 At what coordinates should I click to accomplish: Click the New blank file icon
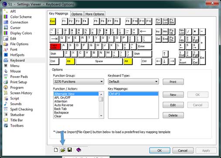click(x=56, y=150)
